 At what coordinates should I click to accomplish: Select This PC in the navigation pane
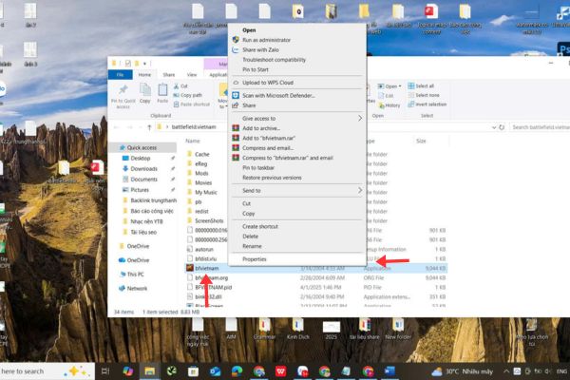click(135, 274)
